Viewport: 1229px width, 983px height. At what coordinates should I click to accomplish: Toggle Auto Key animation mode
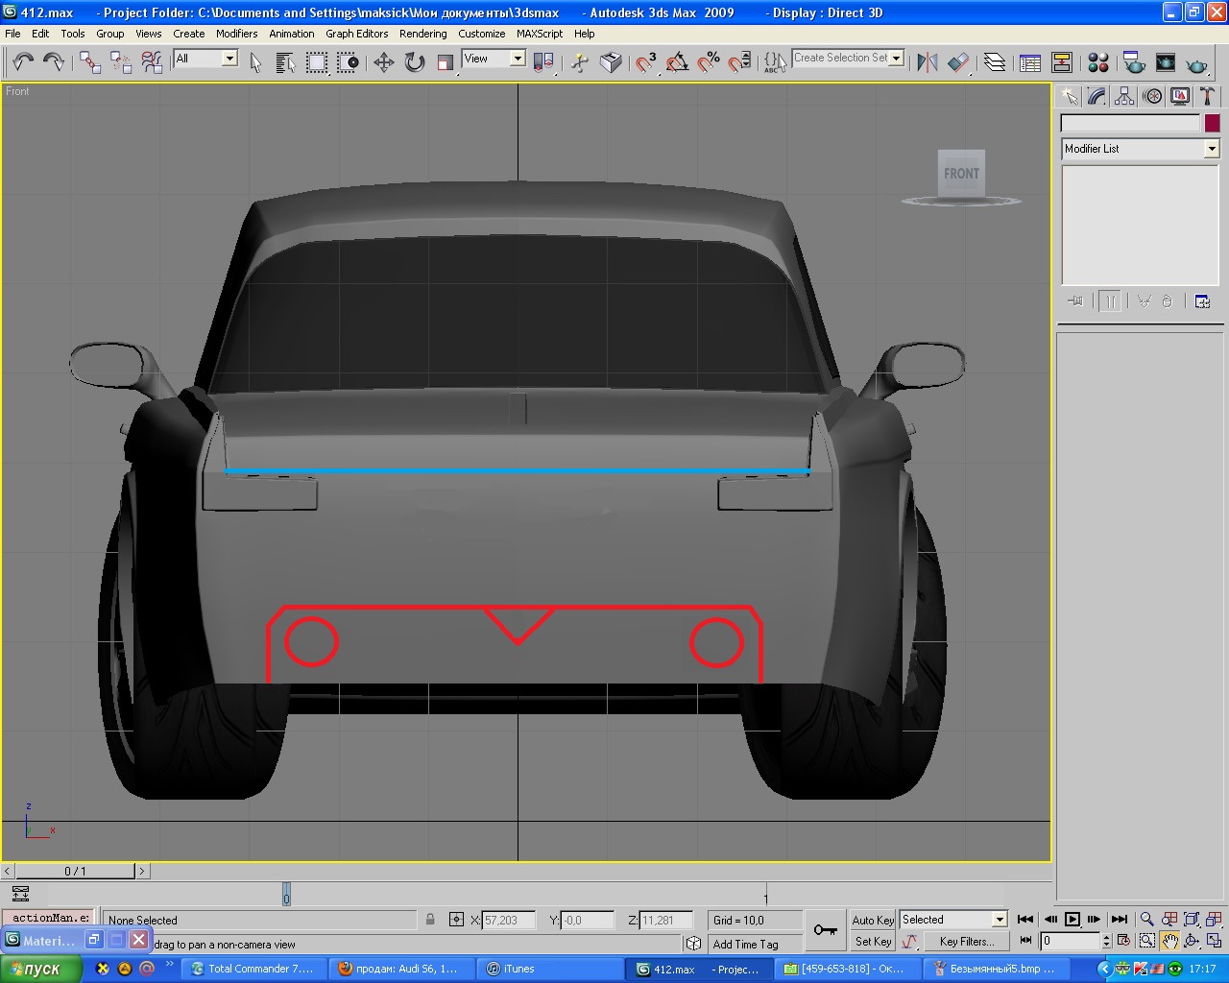click(x=872, y=920)
